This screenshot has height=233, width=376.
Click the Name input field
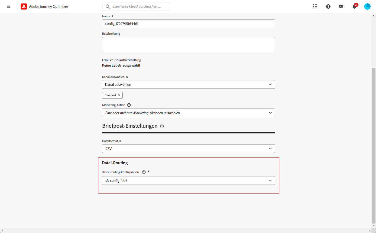(188, 24)
